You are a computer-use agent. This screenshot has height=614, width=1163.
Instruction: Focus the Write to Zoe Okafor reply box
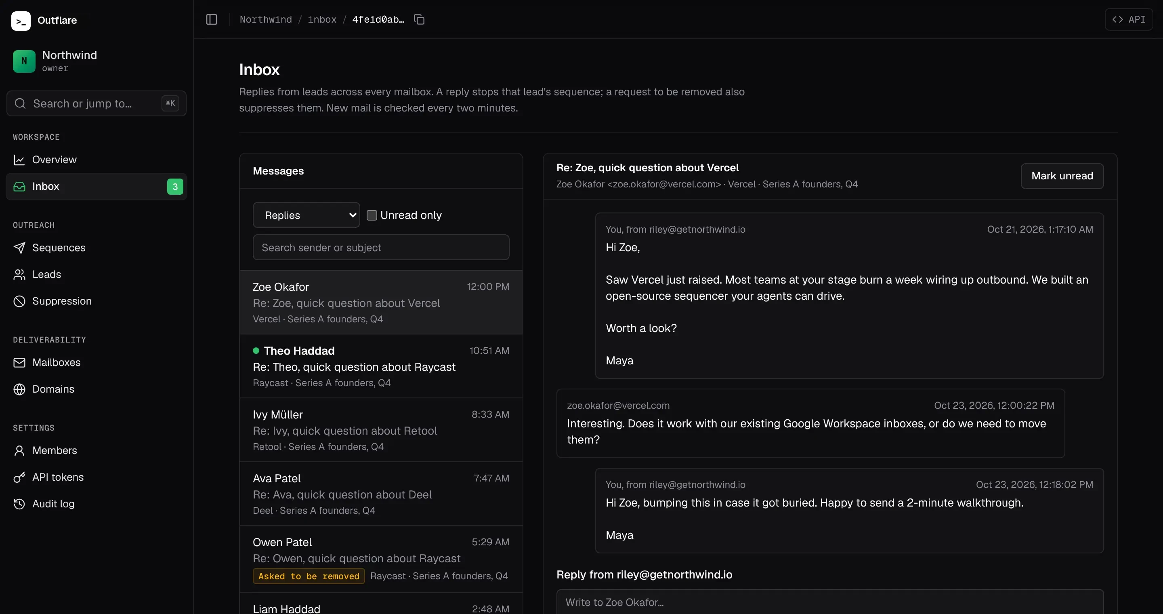click(x=830, y=602)
